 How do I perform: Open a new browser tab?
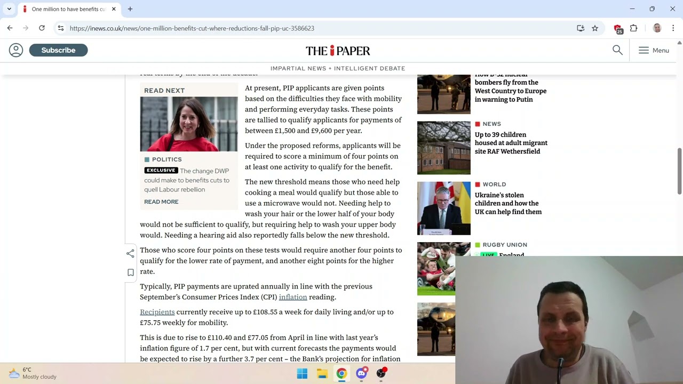[130, 9]
